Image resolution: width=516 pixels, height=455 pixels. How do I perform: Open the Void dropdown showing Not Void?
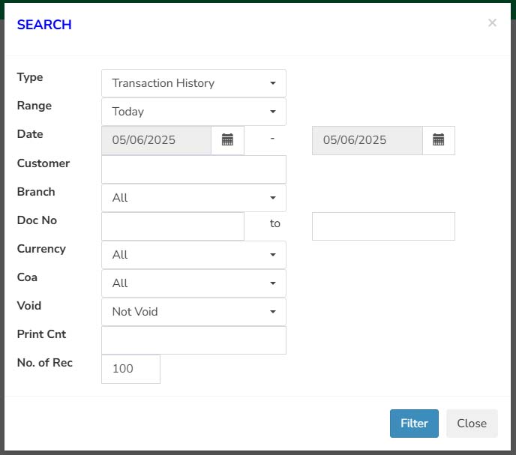pyautogui.click(x=193, y=312)
